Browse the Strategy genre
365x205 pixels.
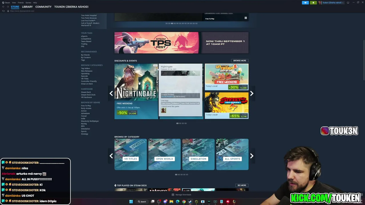[84, 134]
